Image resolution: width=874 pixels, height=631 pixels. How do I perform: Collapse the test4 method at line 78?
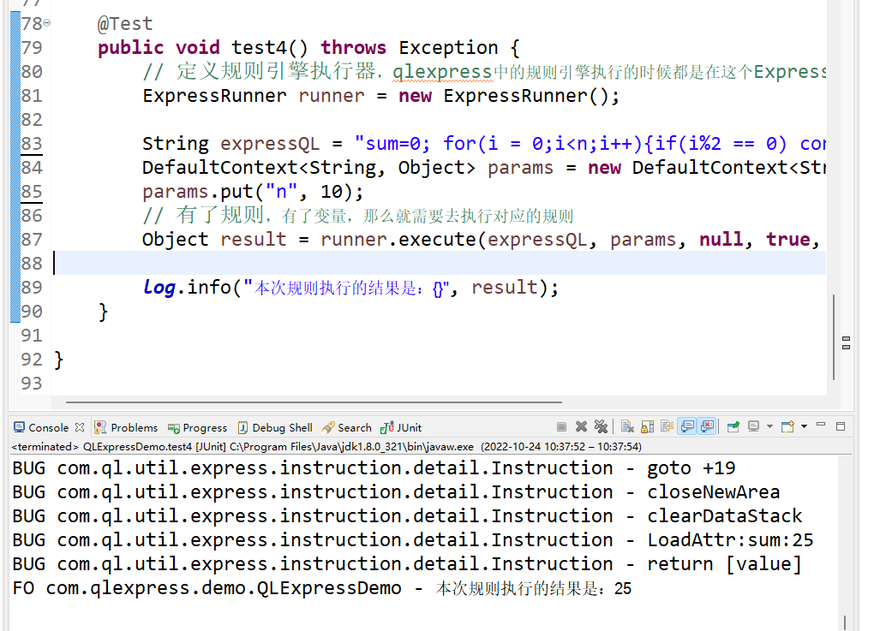(46, 23)
